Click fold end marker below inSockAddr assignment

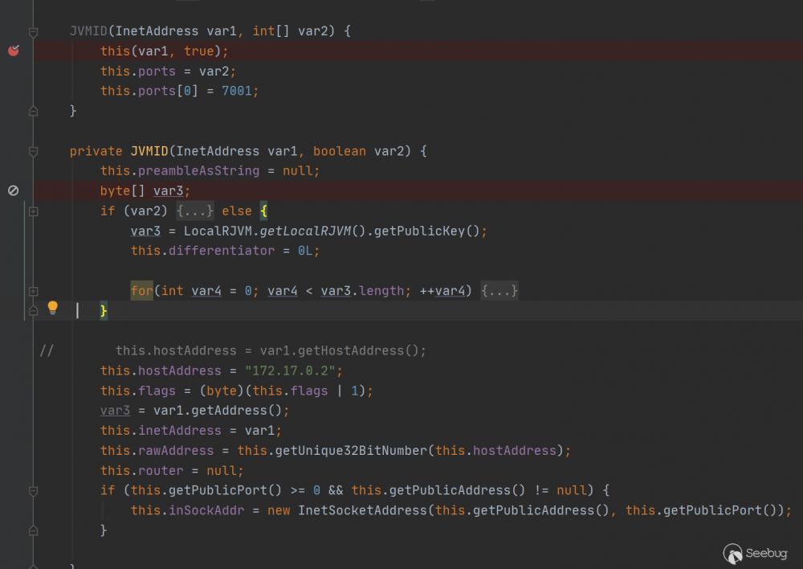pyautogui.click(x=33, y=530)
